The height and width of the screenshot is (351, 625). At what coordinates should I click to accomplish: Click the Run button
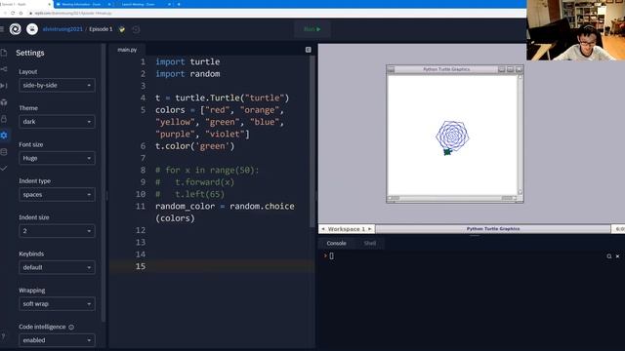(x=312, y=29)
